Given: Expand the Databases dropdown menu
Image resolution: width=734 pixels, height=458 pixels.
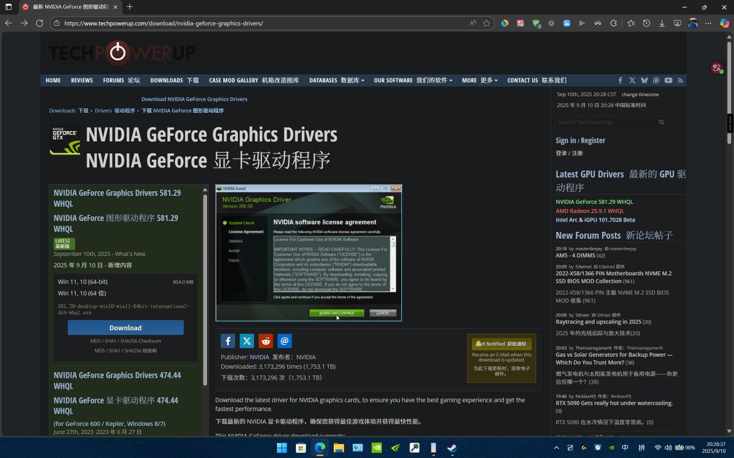Looking at the screenshot, I should [x=337, y=81].
